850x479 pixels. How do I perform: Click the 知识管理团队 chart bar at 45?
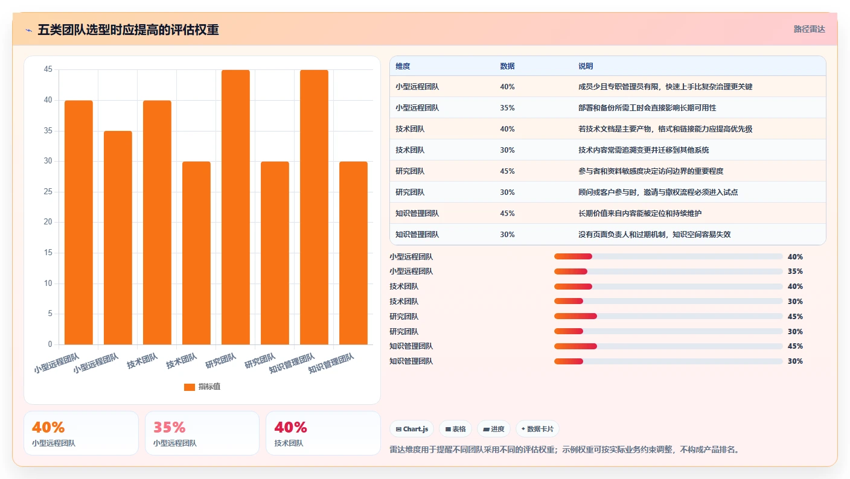[314, 207]
